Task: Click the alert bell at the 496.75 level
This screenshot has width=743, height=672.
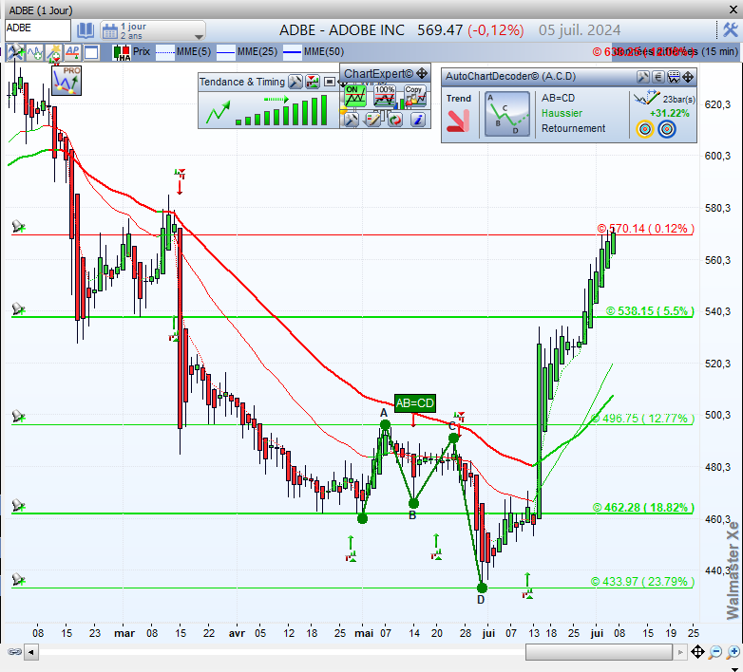Action: (18, 417)
